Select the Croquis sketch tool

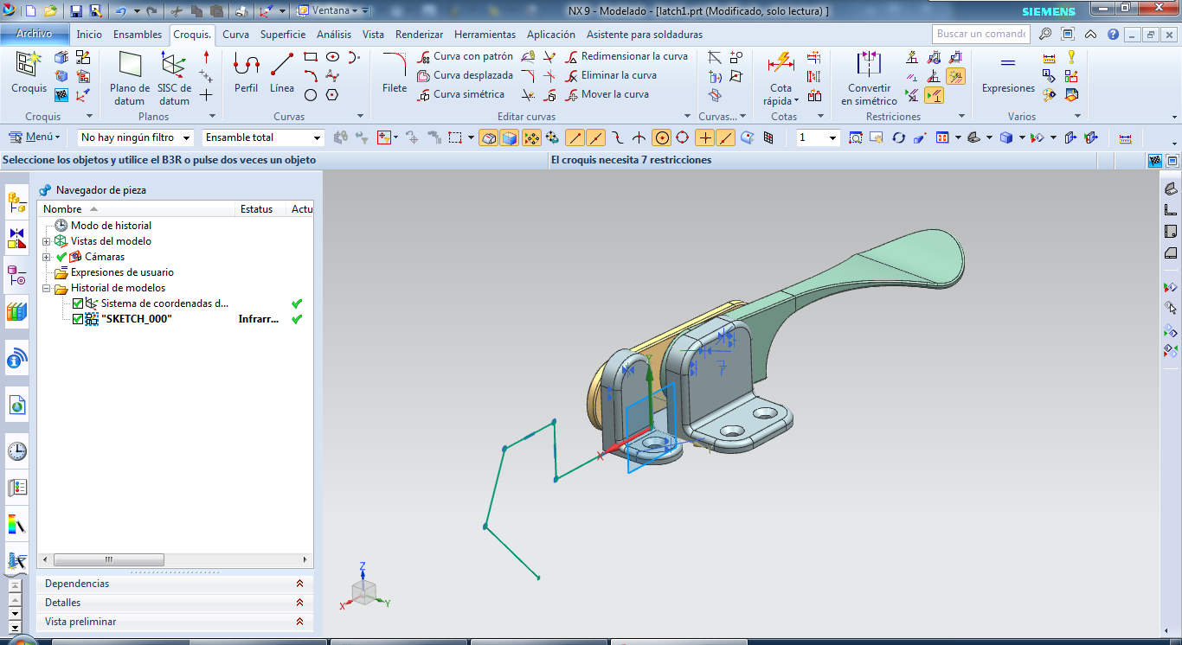click(29, 73)
